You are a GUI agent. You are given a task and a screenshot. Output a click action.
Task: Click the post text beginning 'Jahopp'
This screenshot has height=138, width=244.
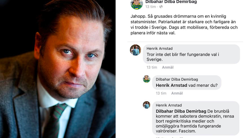pos(184,24)
